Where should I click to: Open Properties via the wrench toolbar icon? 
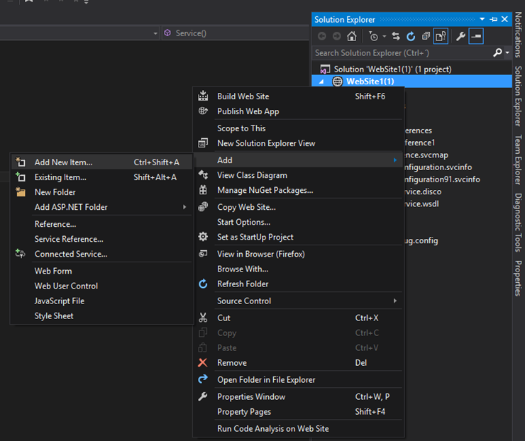tap(460, 36)
